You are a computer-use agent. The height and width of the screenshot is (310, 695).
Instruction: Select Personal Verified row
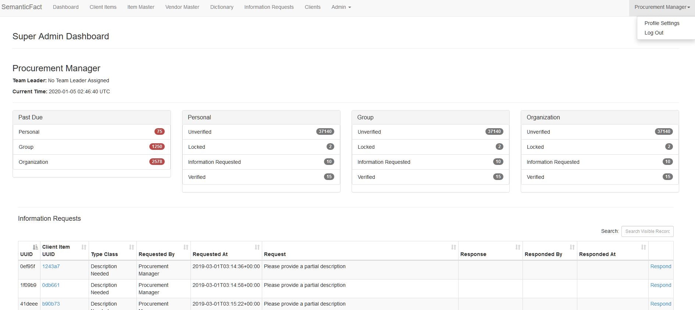[261, 177]
